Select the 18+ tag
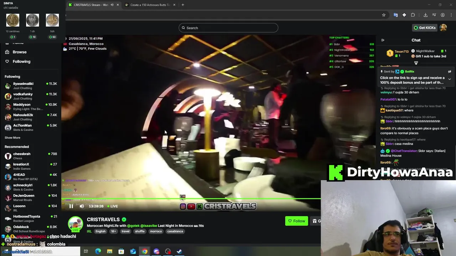 click(113, 231)
